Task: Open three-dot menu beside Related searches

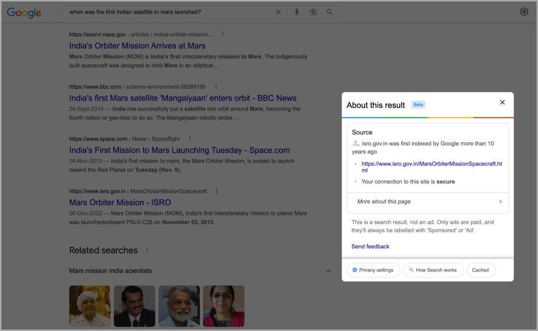Action: 147,250
